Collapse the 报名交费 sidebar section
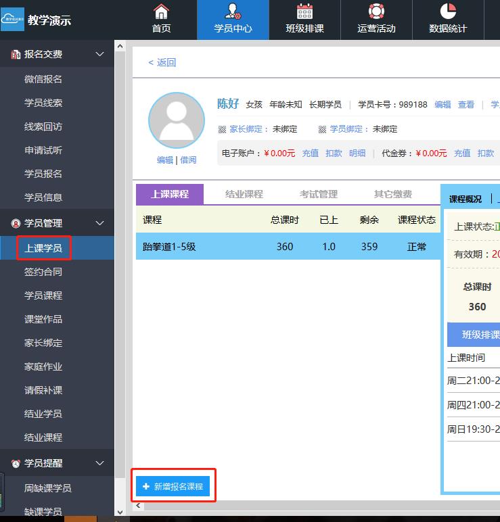The image size is (500, 522). click(99, 54)
